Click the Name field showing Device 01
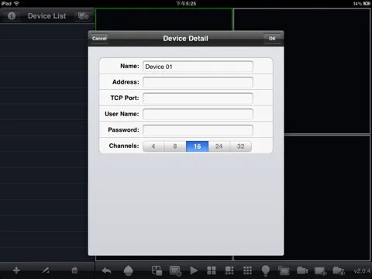The width and height of the screenshot is (372, 279). coord(198,67)
